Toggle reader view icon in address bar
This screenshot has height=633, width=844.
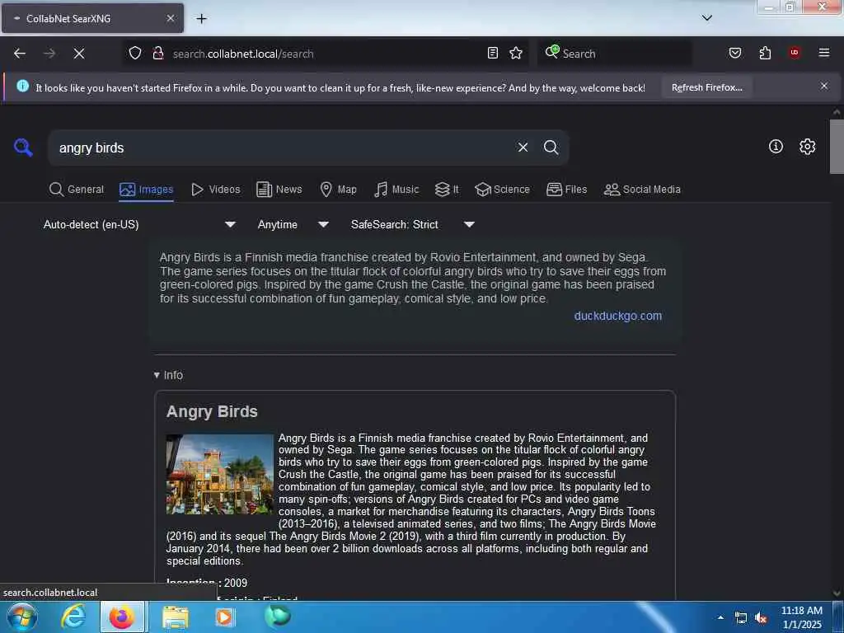coord(493,53)
